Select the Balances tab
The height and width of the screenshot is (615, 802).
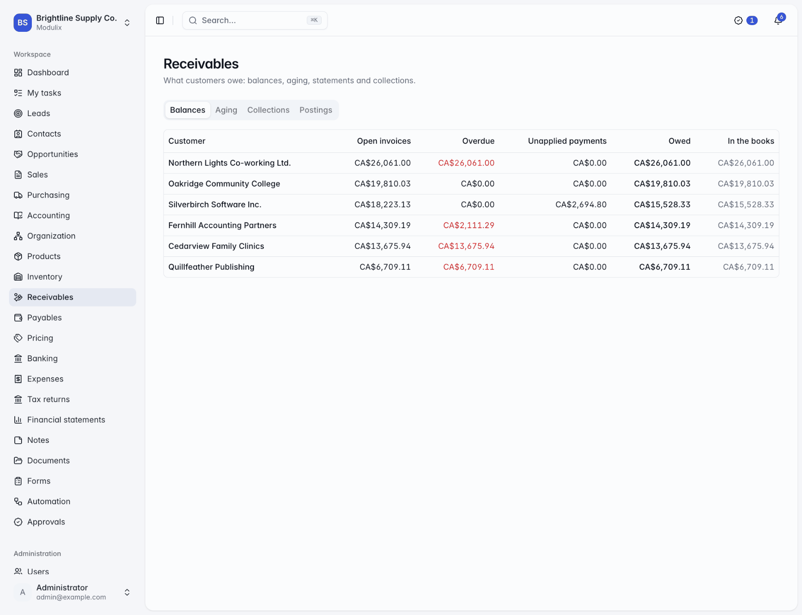tap(187, 110)
